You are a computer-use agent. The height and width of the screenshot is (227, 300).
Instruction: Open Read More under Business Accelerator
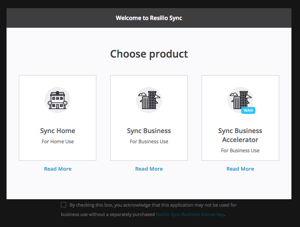(x=240, y=169)
